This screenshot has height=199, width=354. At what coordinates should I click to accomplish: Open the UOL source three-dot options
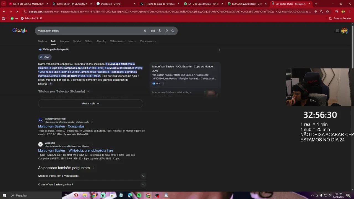pyautogui.click(x=163, y=83)
